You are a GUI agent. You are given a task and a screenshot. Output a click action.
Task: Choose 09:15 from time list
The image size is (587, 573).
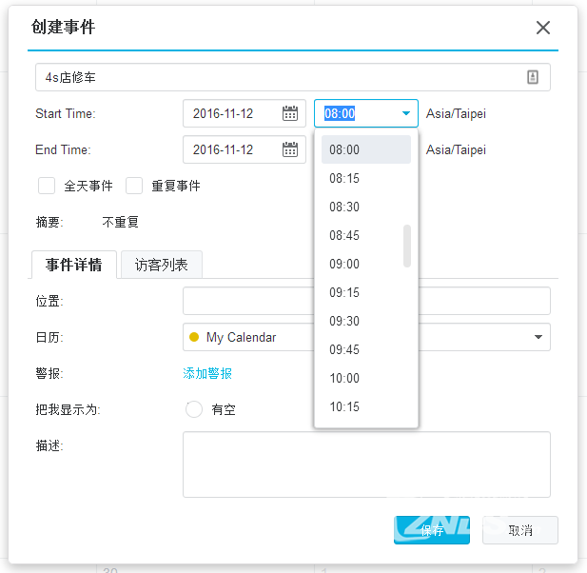click(x=366, y=292)
